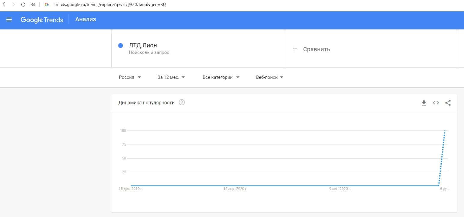Click the blue ЛТД Лион color dot
The width and height of the screenshot is (464, 217).
[x=121, y=46]
